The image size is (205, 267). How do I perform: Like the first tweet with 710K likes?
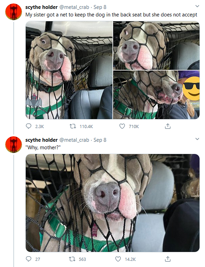pos(122,126)
